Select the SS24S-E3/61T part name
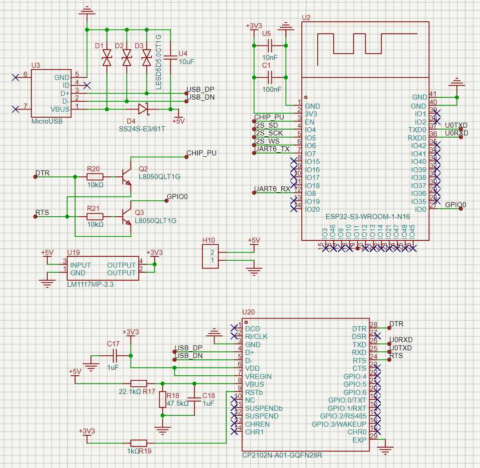This screenshot has width=480, height=468. pyautogui.click(x=142, y=129)
